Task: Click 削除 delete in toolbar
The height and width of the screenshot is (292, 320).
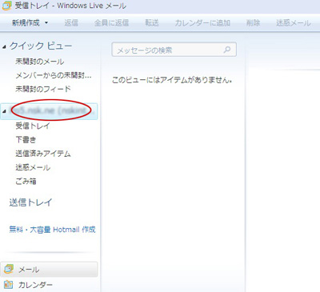Action: click(253, 22)
